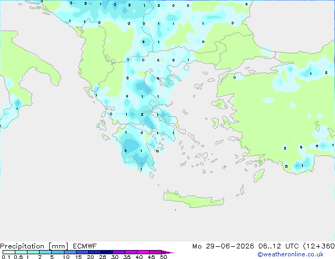Click the '10' legend scale label
335x259 pixels.
pyautogui.click(x=66, y=257)
